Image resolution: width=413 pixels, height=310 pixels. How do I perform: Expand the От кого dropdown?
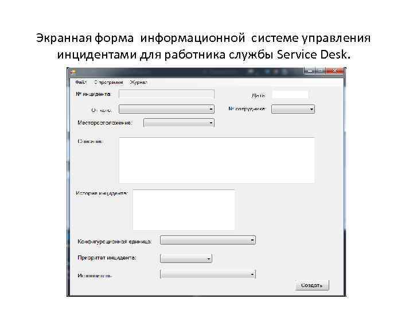[x=166, y=108]
